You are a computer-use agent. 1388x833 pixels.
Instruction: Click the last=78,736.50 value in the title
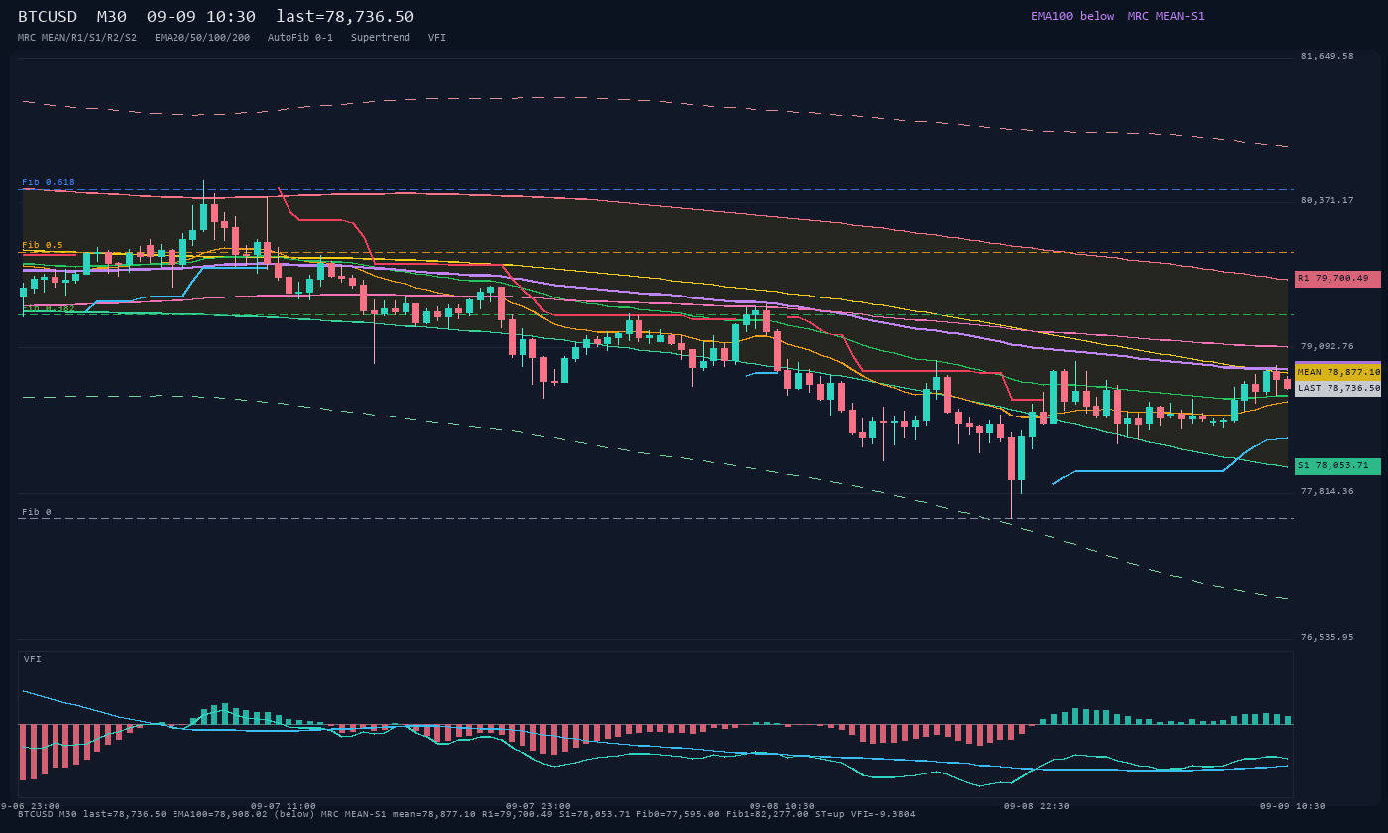pos(345,17)
